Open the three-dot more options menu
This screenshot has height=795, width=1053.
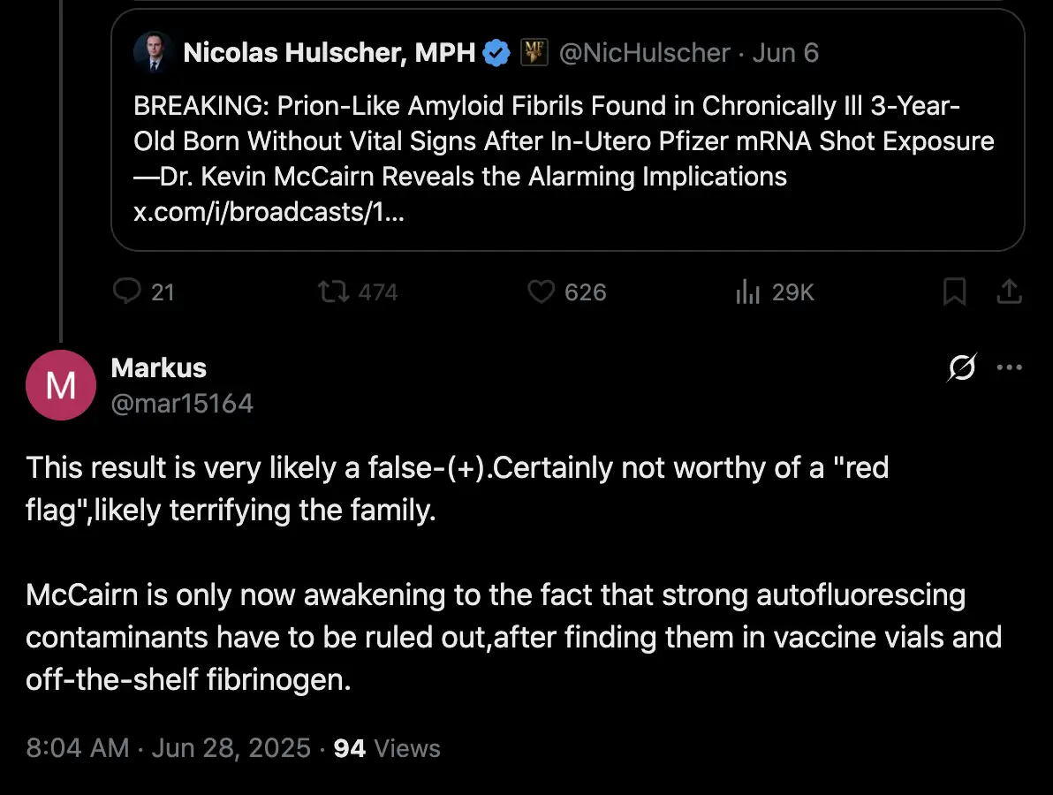[1010, 367]
